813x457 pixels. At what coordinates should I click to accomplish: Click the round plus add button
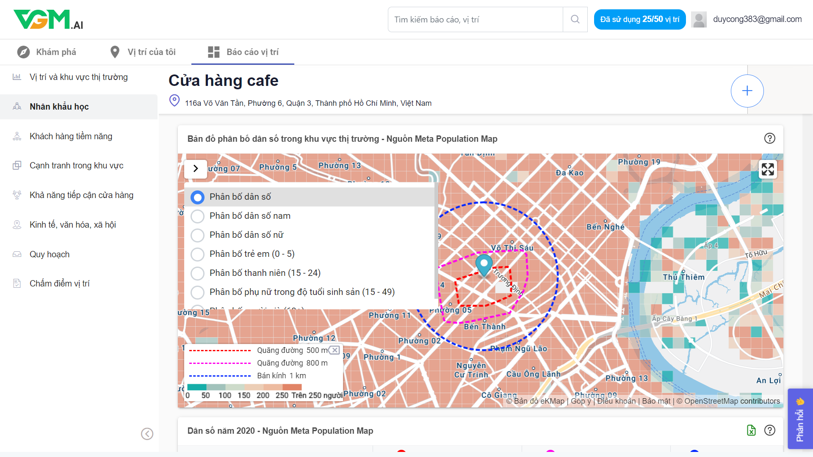(x=747, y=91)
